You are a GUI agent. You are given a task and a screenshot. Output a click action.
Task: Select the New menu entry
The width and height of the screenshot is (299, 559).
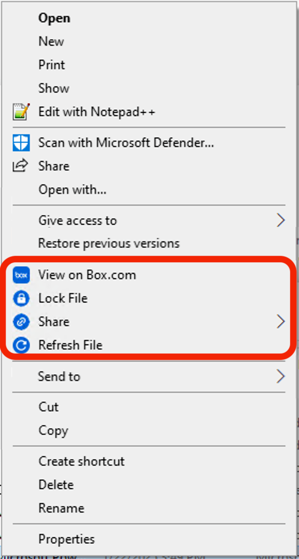(x=51, y=42)
